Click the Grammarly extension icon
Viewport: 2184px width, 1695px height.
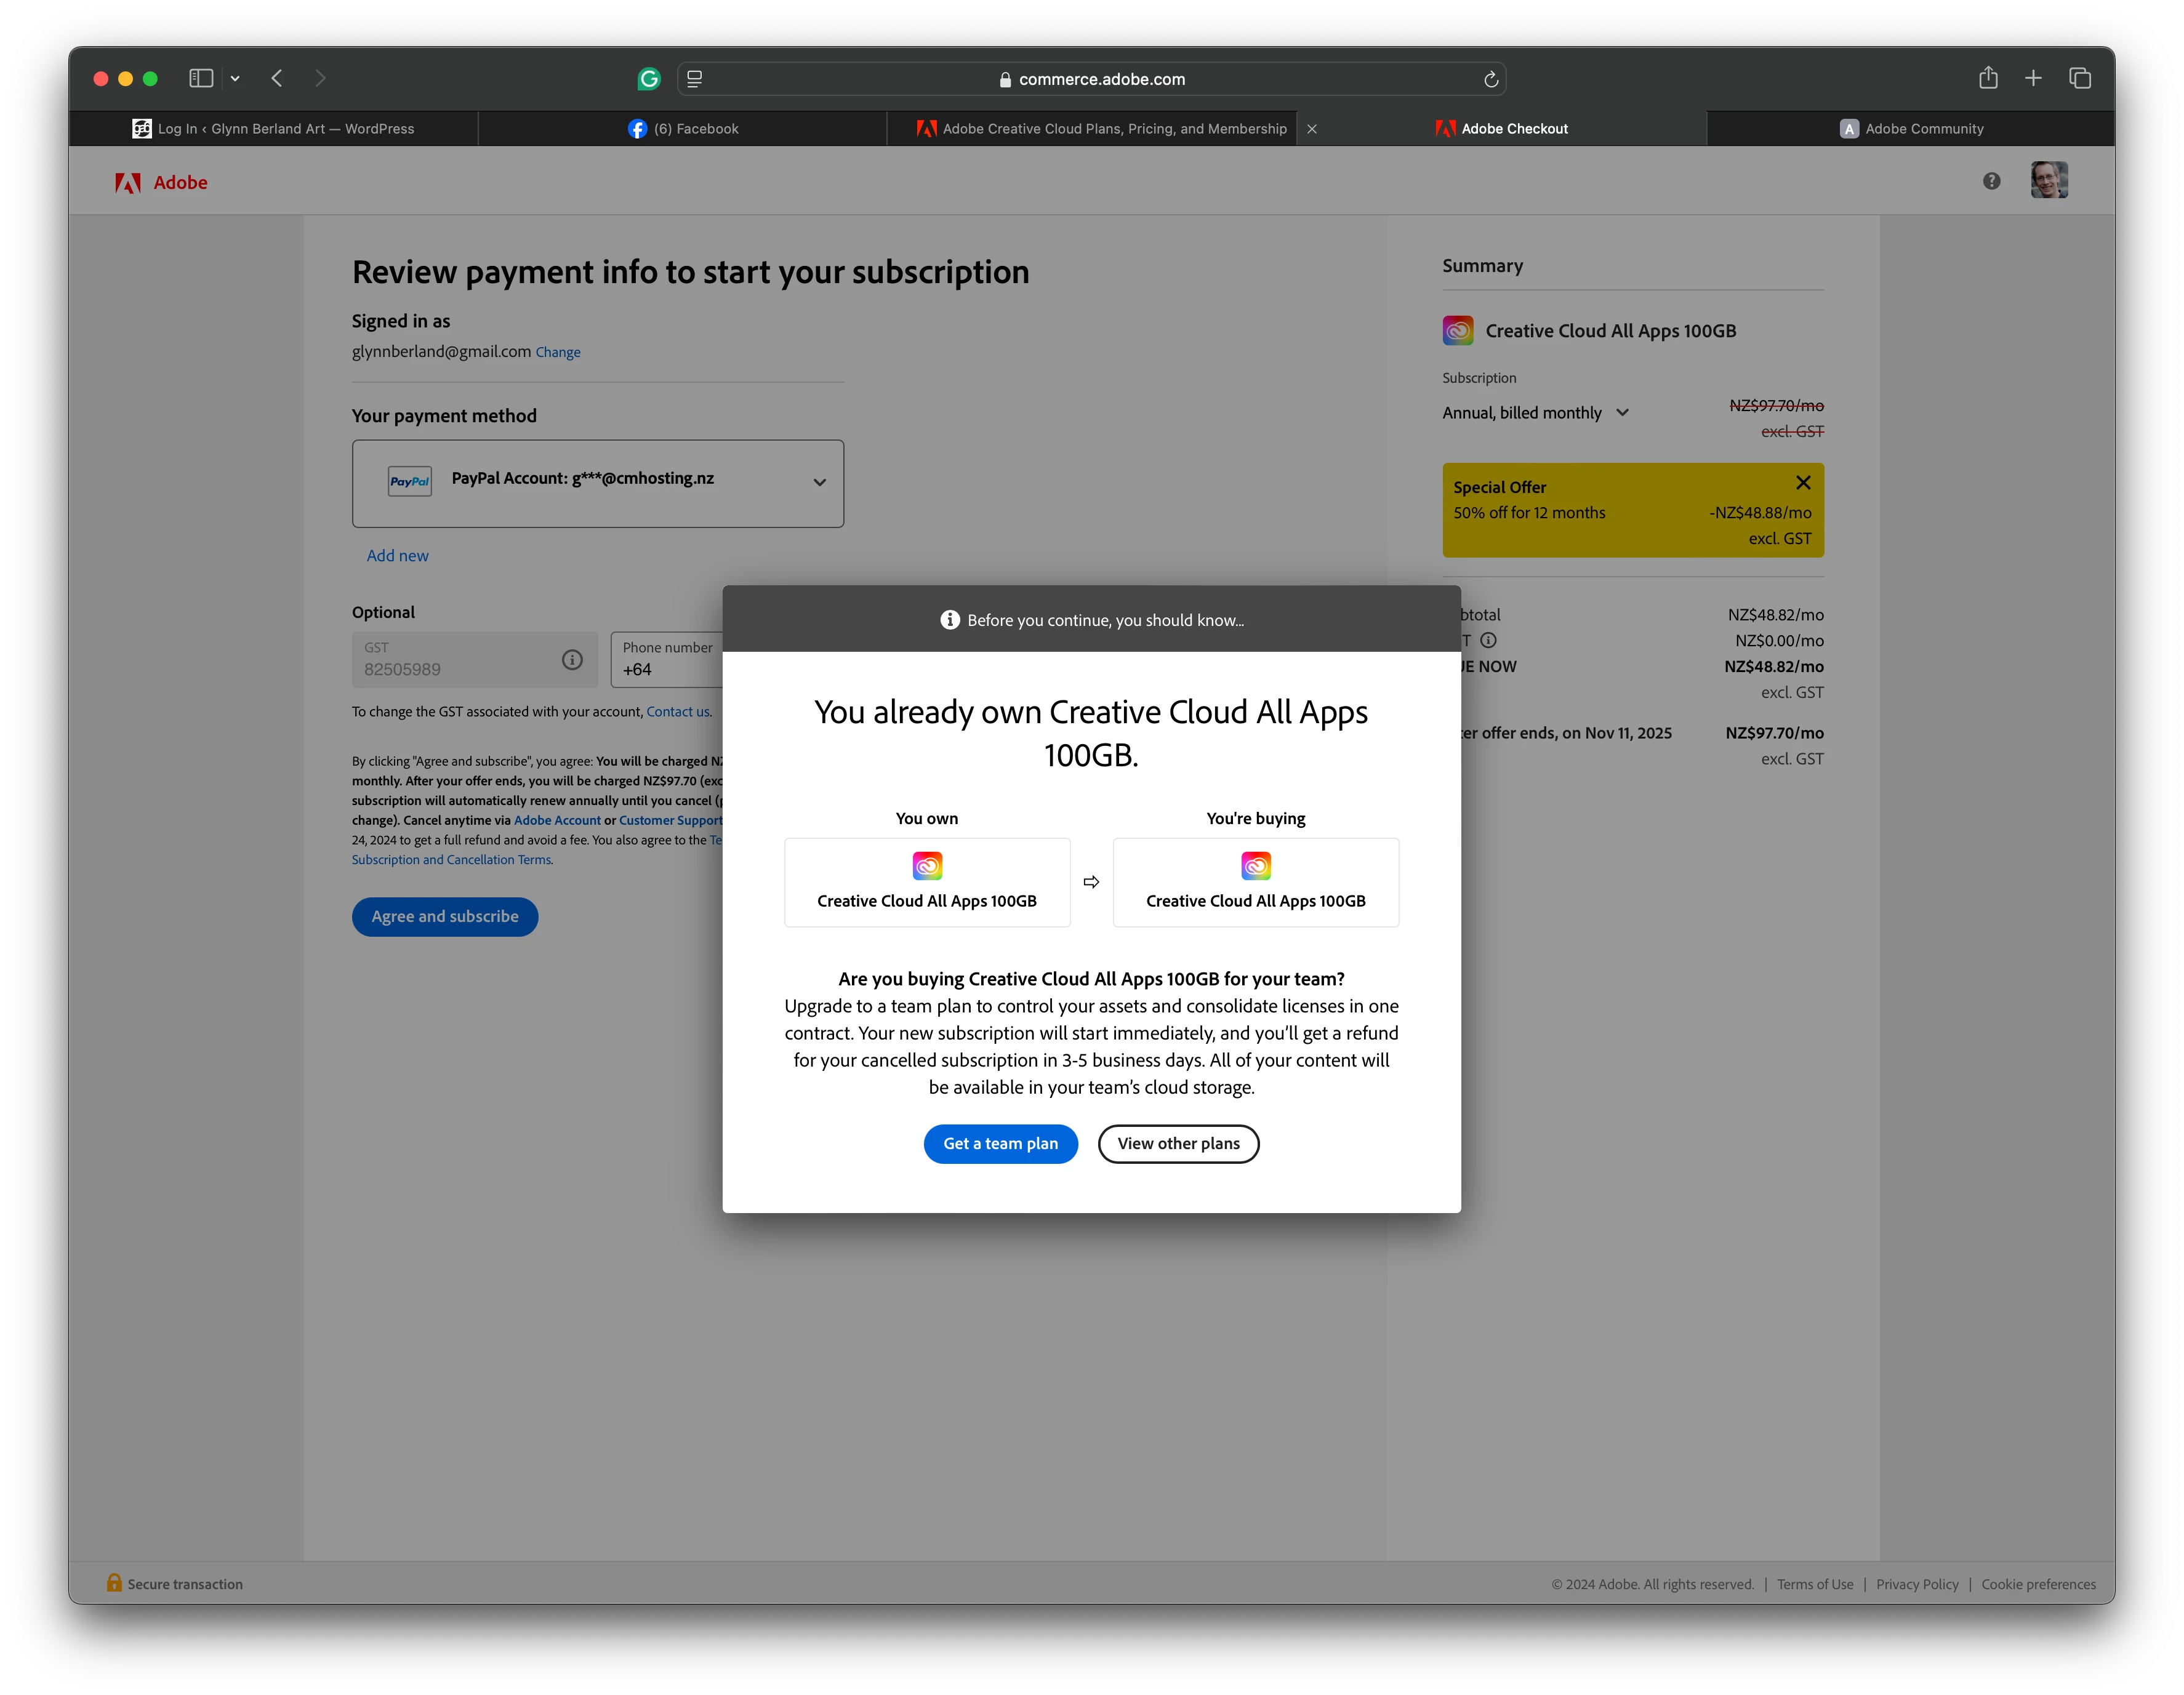649,79
